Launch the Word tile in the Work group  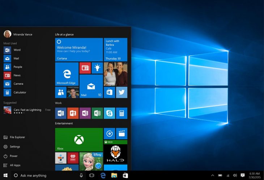pyautogui.click(x=61, y=113)
